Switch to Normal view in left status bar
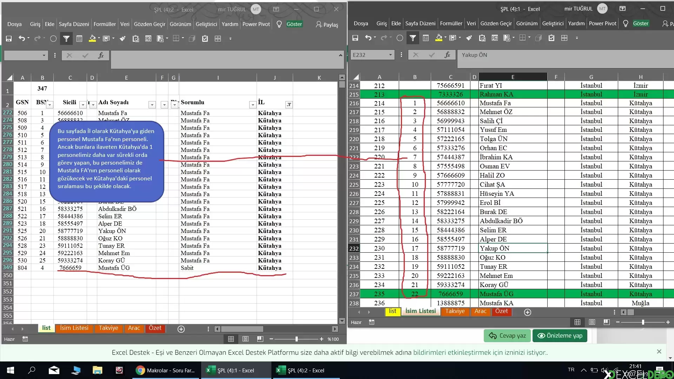The image size is (674, 379). pyautogui.click(x=231, y=339)
